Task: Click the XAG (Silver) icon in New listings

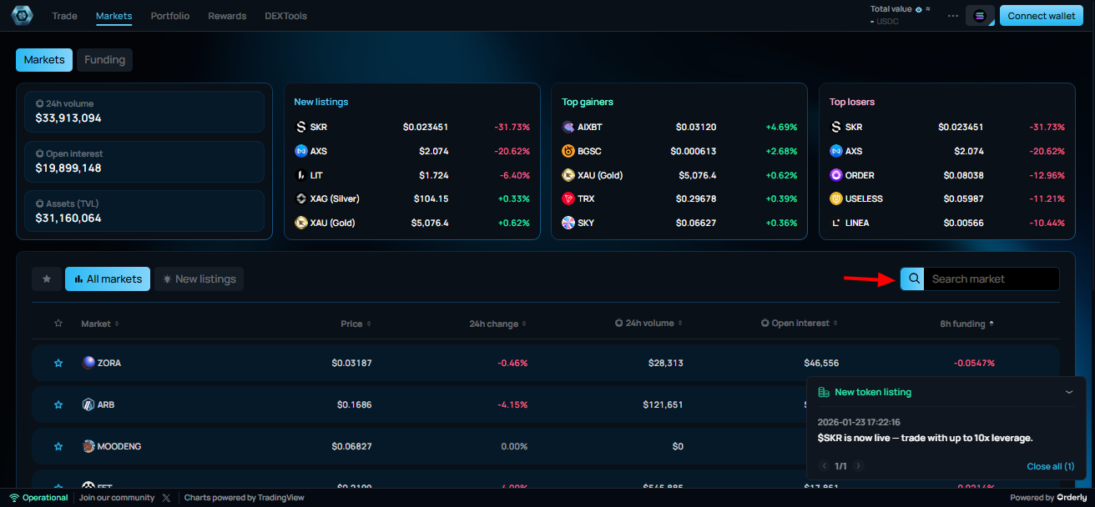Action: click(x=301, y=199)
